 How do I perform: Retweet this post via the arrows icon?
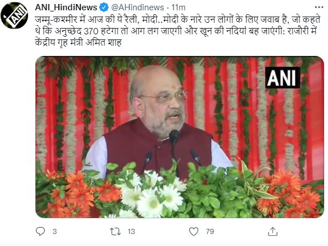point(115,231)
